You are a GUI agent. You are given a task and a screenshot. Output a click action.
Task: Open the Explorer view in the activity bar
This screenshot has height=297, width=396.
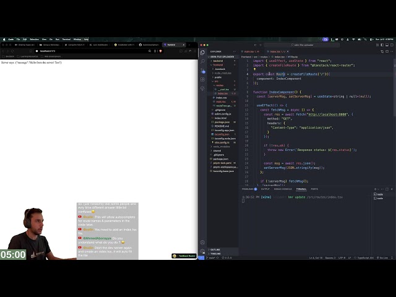[x=202, y=53]
